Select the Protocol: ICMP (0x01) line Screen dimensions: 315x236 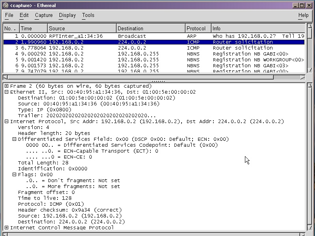51,204
